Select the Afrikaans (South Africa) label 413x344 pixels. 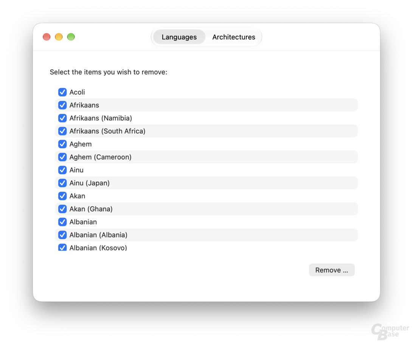pos(107,131)
